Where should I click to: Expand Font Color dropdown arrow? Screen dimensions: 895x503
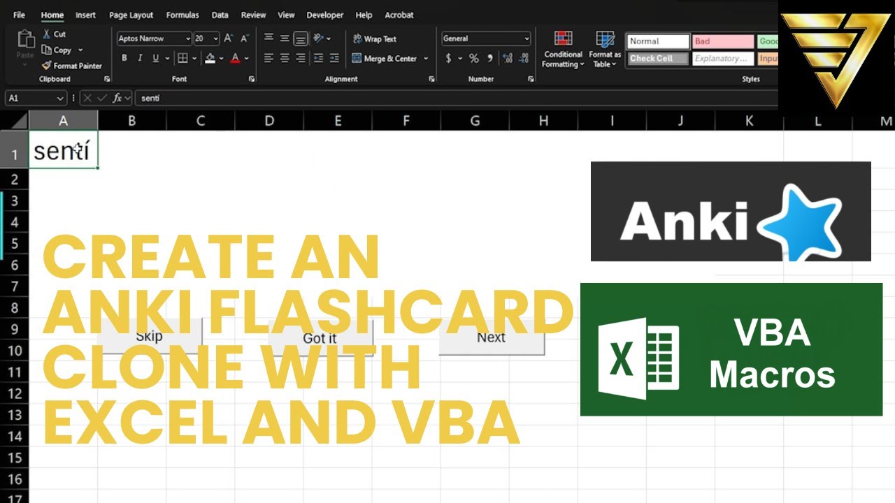pyautogui.click(x=246, y=59)
